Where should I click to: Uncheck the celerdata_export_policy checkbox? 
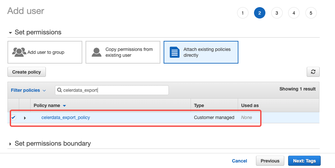click(x=13, y=117)
